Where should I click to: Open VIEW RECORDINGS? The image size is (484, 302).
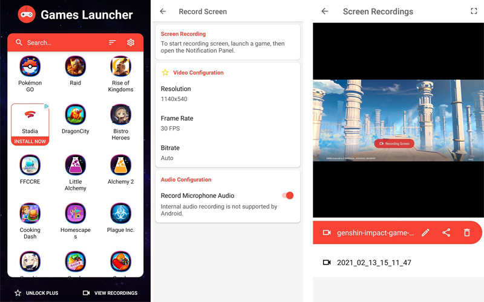coord(110,293)
